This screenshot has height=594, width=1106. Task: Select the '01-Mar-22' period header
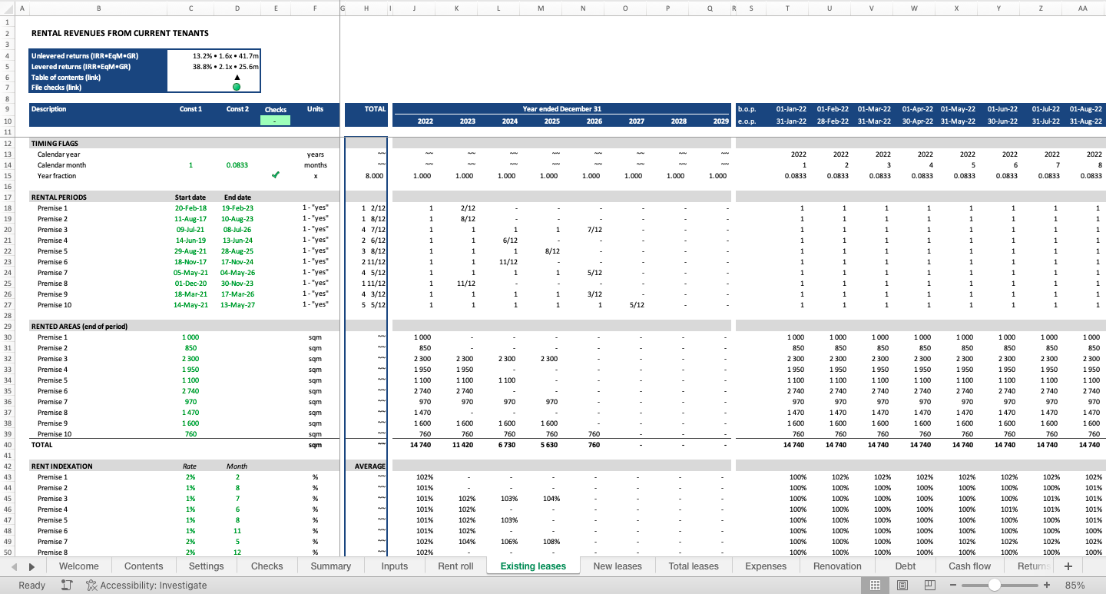pyautogui.click(x=876, y=109)
